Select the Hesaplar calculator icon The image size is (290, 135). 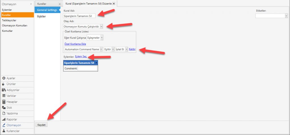tap(4, 102)
